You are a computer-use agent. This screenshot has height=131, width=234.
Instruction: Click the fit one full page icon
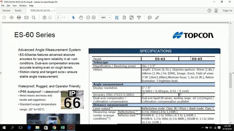tap(124, 17)
